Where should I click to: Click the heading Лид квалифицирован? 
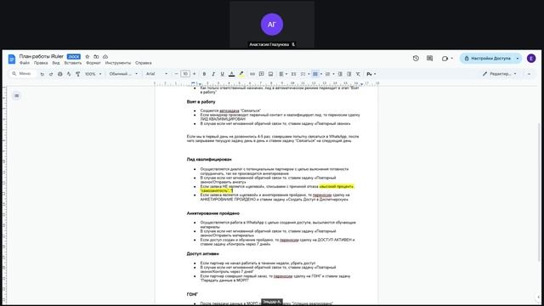[x=209, y=159]
